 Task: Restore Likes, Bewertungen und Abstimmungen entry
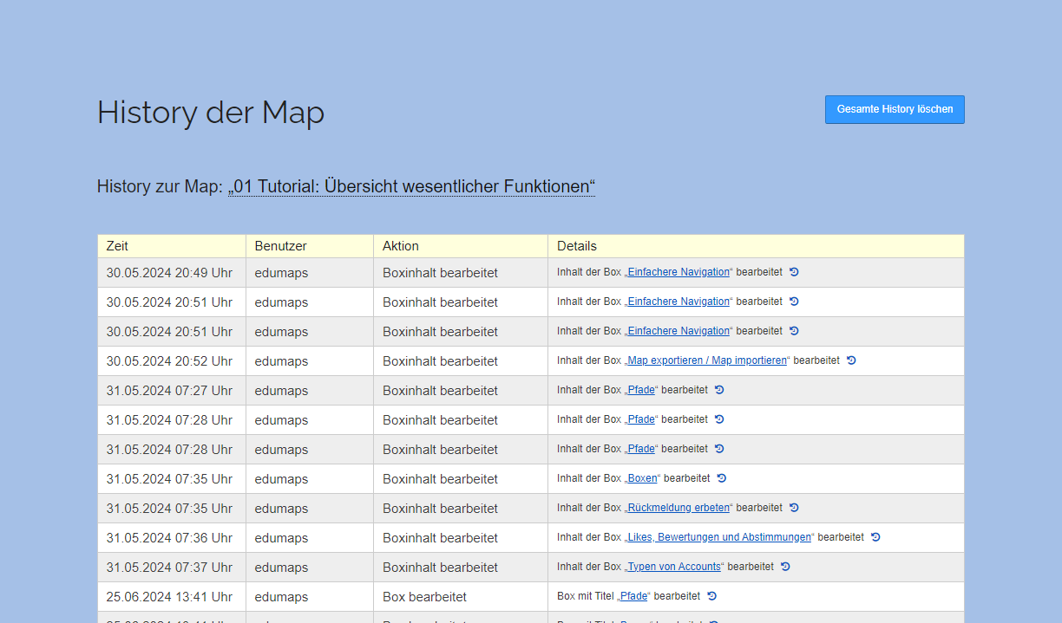coord(875,537)
